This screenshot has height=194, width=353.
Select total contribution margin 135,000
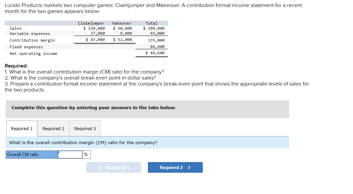156,40
